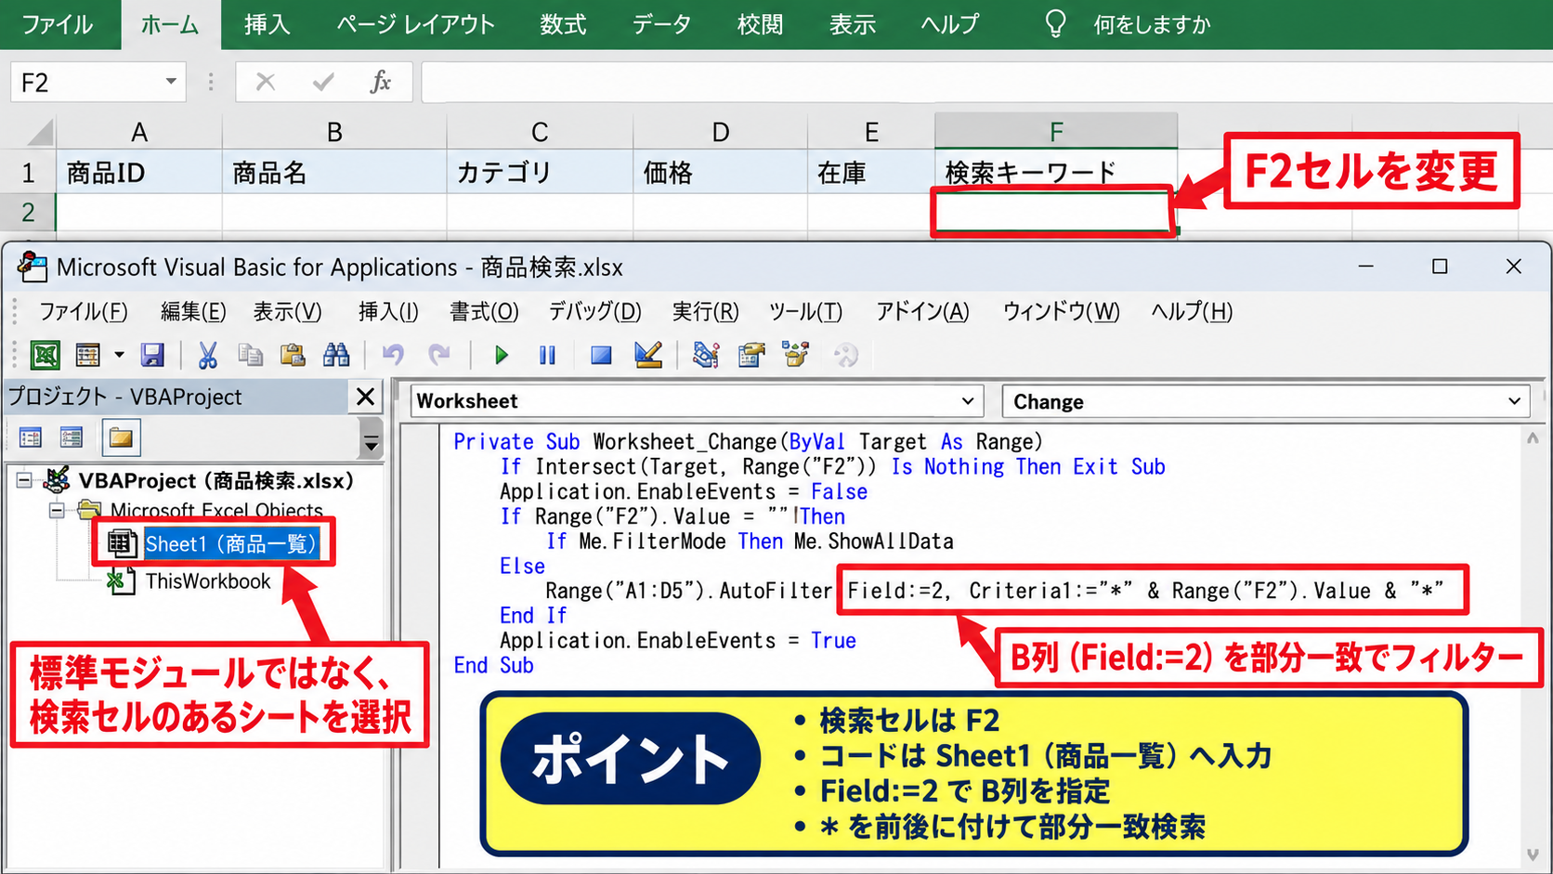Open VBA デバッグ(D) menu

(x=594, y=311)
